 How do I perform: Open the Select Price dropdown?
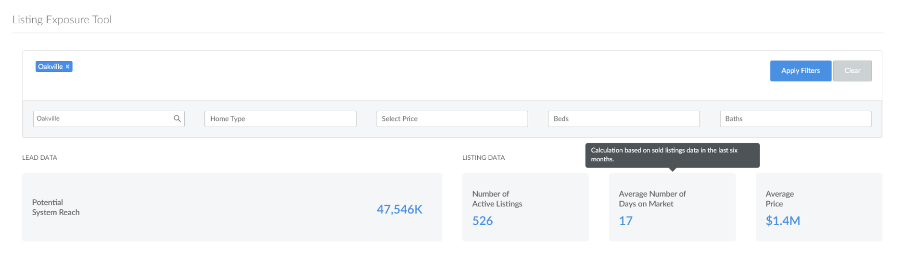452,118
